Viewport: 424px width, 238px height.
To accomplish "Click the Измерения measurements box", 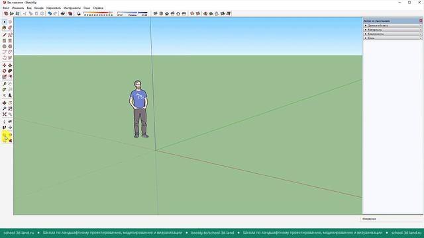I will pyautogui.click(x=392, y=219).
